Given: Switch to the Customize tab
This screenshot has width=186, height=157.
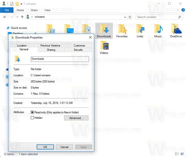Looking at the screenshot, I should (79, 45).
